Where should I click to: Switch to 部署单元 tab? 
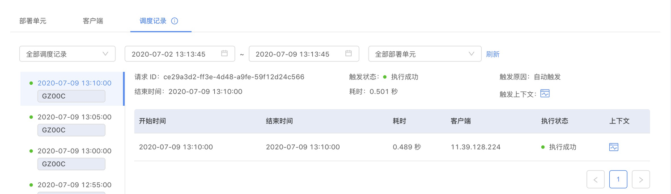(33, 21)
